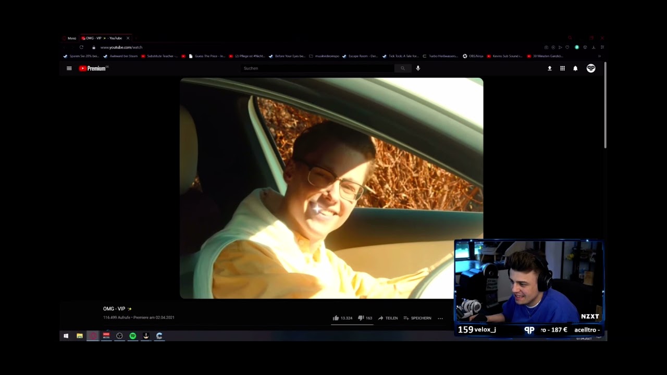Image resolution: width=667 pixels, height=375 pixels.
Task: Reload the page with refresh icon
Action: [81, 47]
